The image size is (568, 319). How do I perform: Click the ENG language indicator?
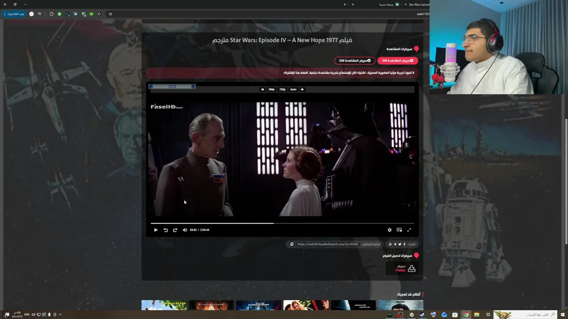pyautogui.click(x=27, y=315)
